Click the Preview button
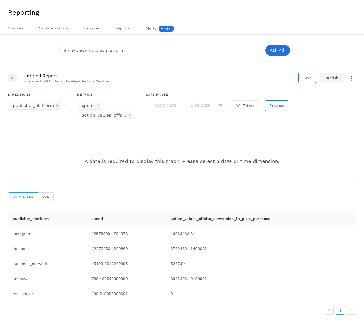This screenshot has height=320, width=364. (x=277, y=106)
